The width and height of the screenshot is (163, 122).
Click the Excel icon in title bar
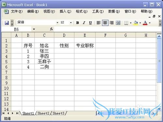click(4, 5)
